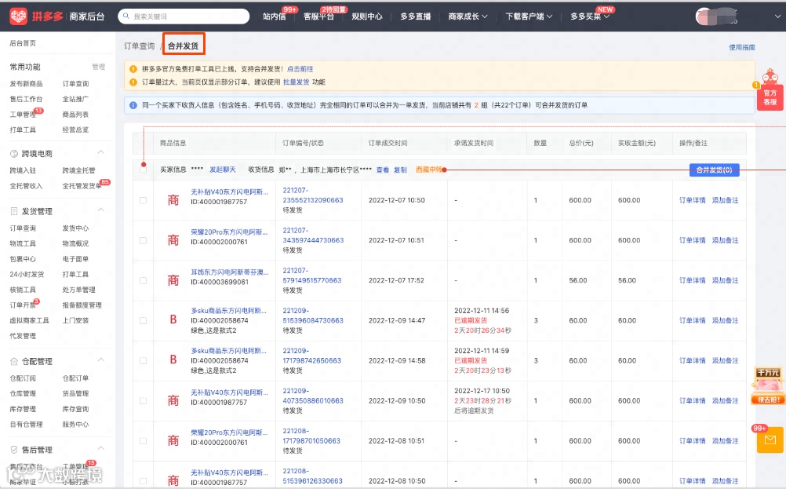Go to 订单查询 breadcrumb
The width and height of the screenshot is (786, 489).
[x=140, y=46]
